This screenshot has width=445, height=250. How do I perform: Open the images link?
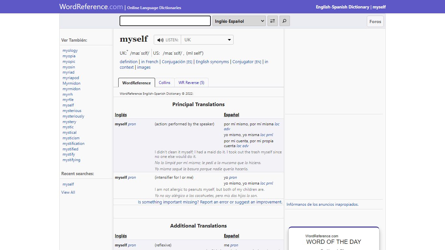pyautogui.click(x=144, y=67)
